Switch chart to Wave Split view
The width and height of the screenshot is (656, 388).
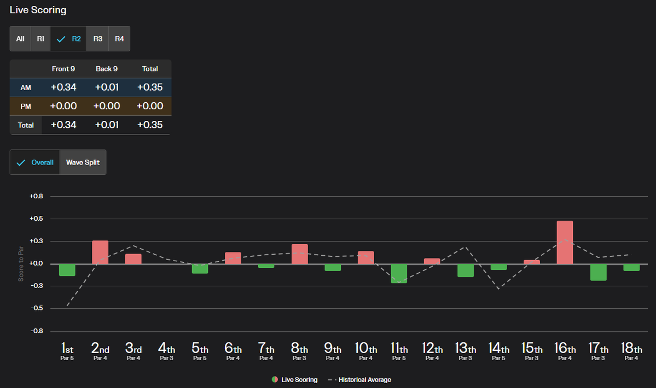[83, 162]
